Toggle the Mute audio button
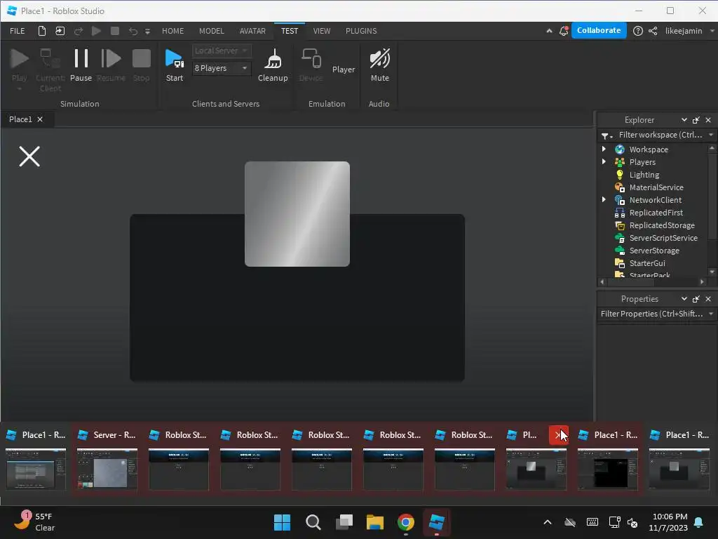Screen dimensions: 718x539 (379, 65)
